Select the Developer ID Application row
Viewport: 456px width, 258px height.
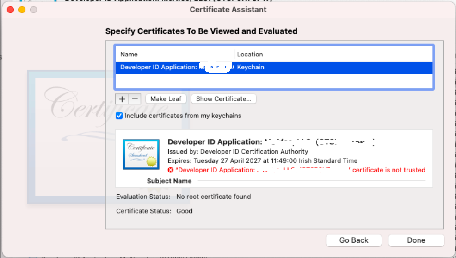click(274, 67)
